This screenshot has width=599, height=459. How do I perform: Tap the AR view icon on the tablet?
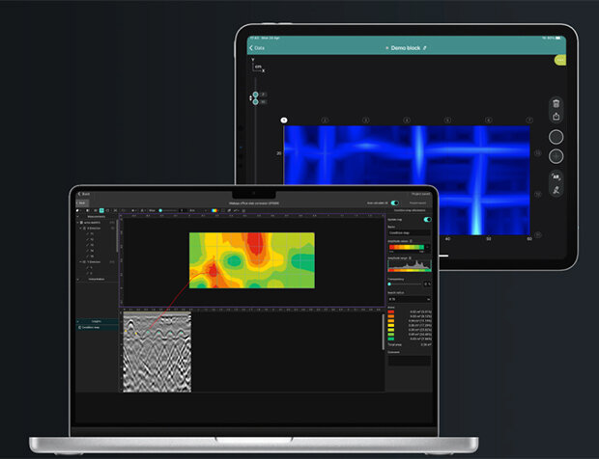click(556, 177)
